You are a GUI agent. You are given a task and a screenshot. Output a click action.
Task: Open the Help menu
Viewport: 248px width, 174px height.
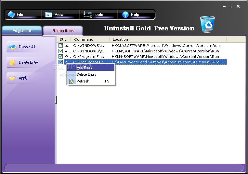point(137,15)
